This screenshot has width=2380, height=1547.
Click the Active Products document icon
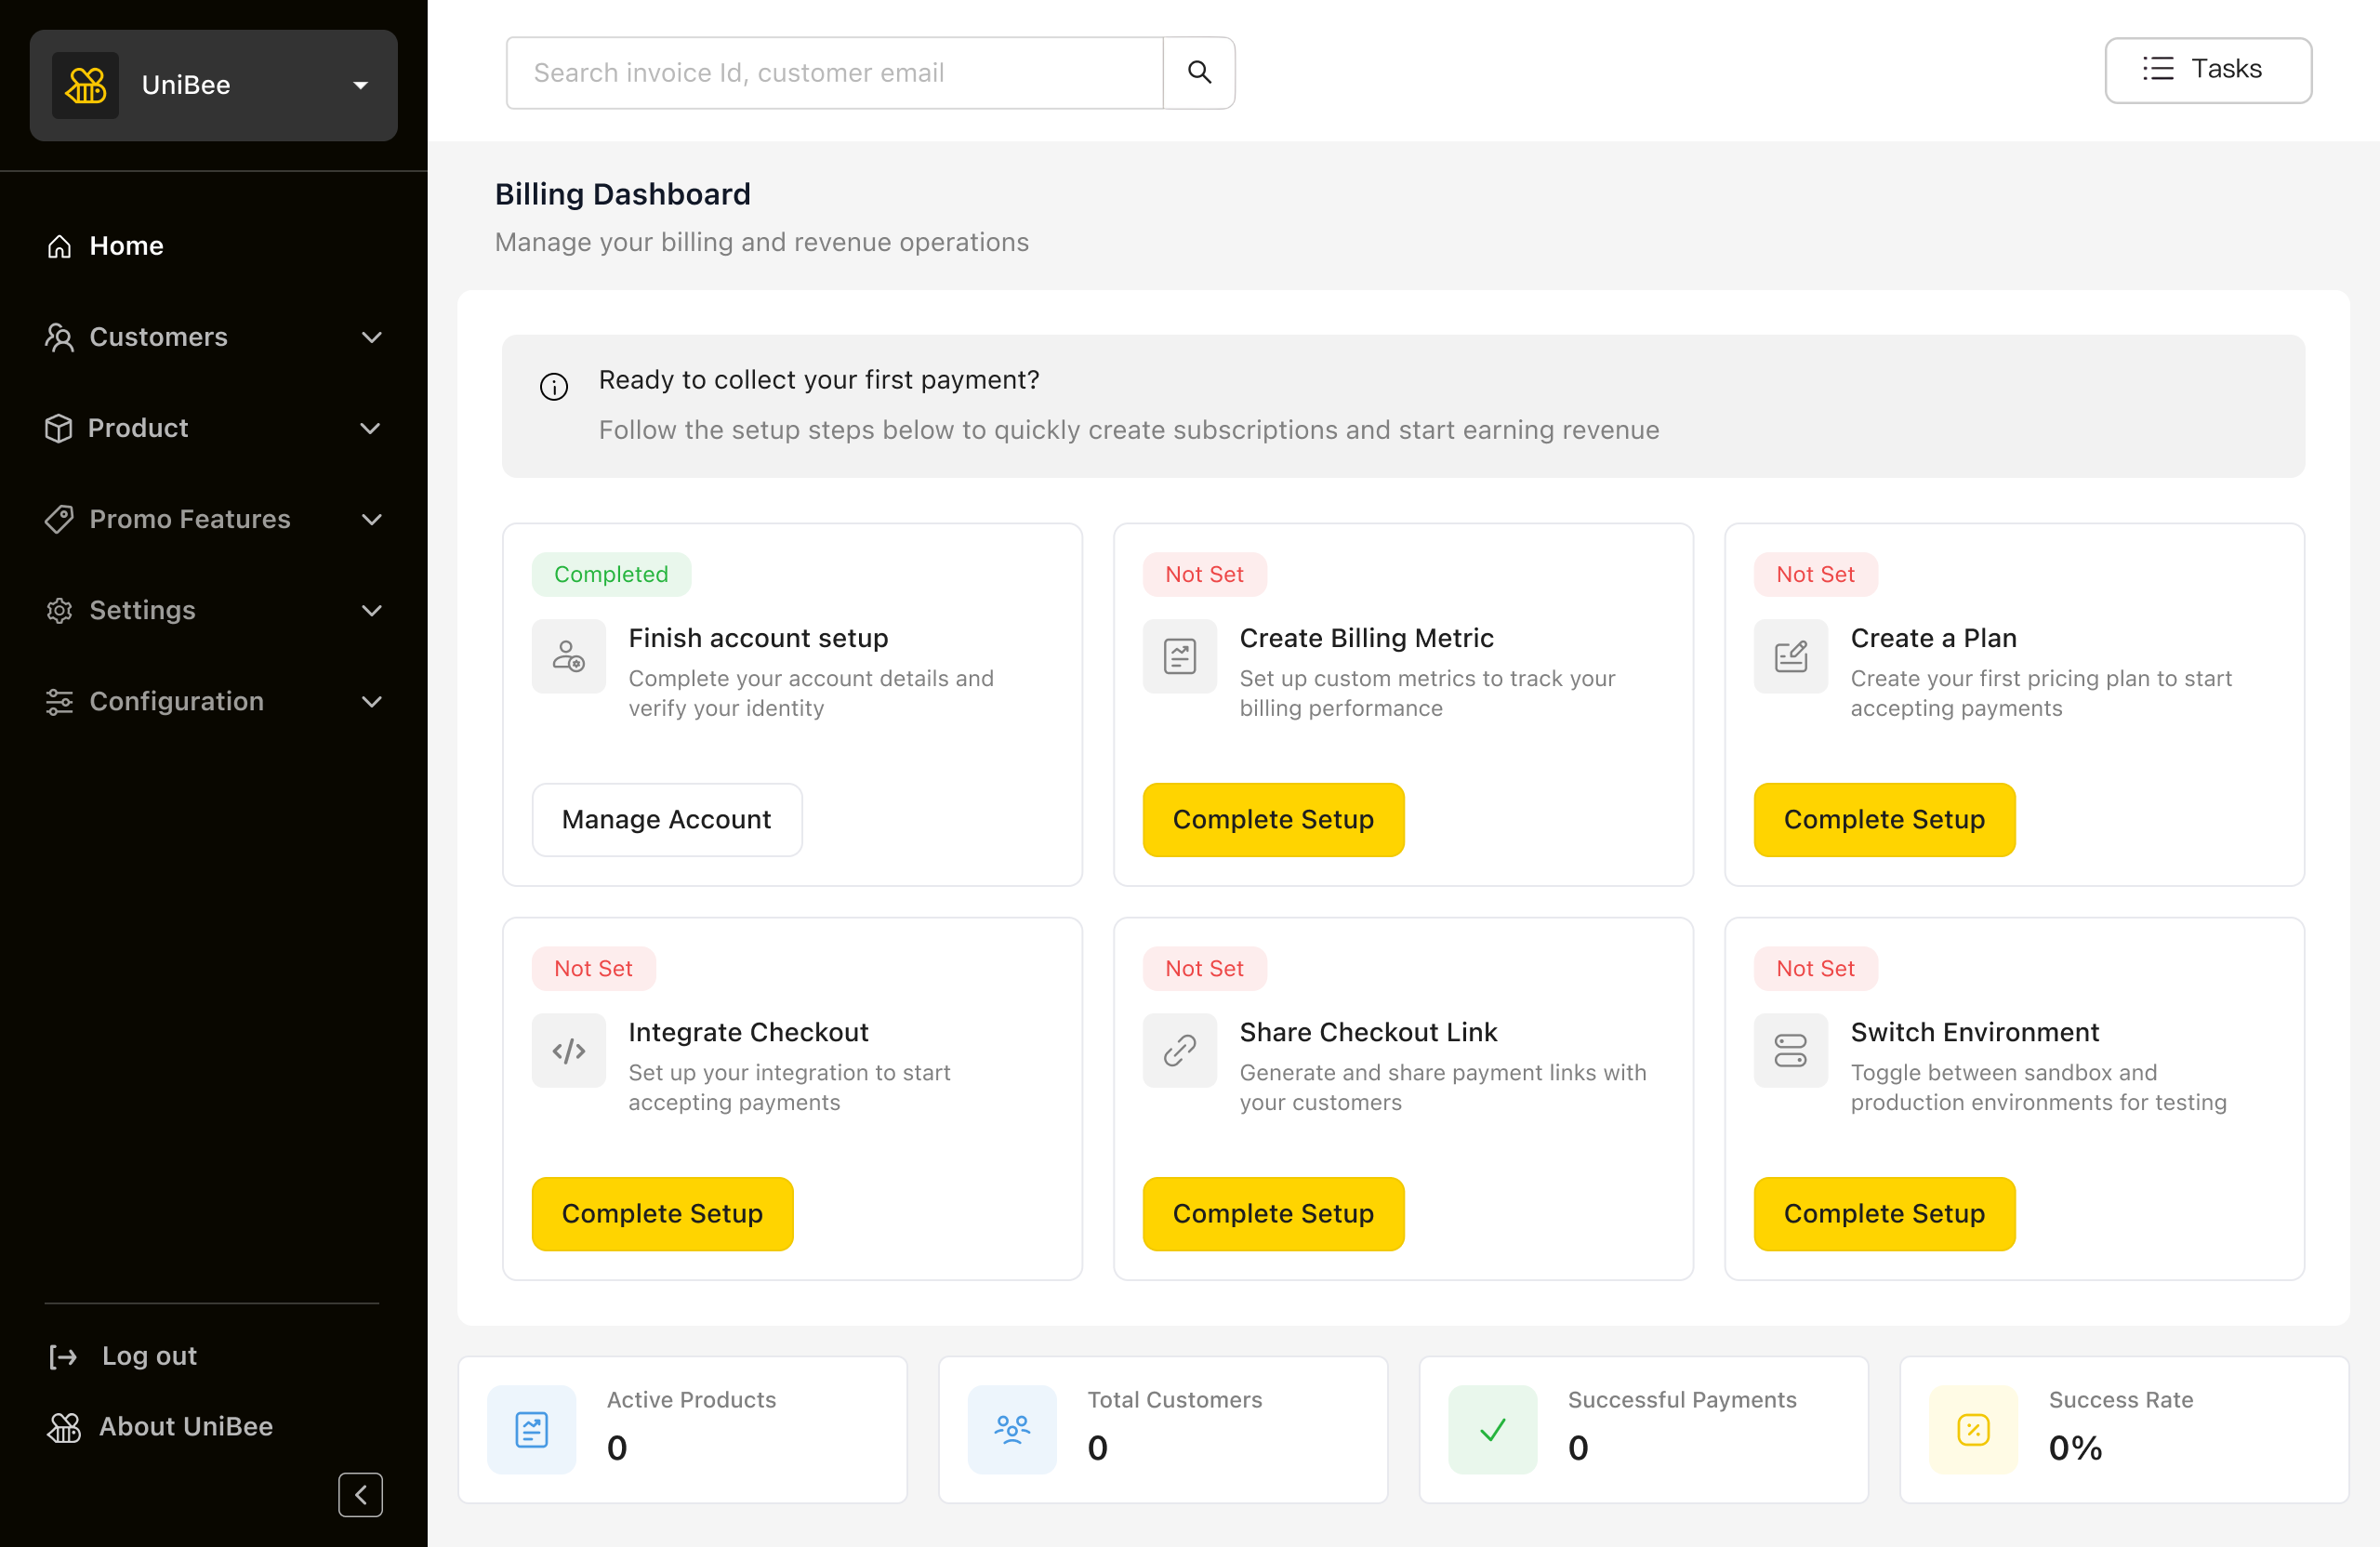click(x=531, y=1429)
